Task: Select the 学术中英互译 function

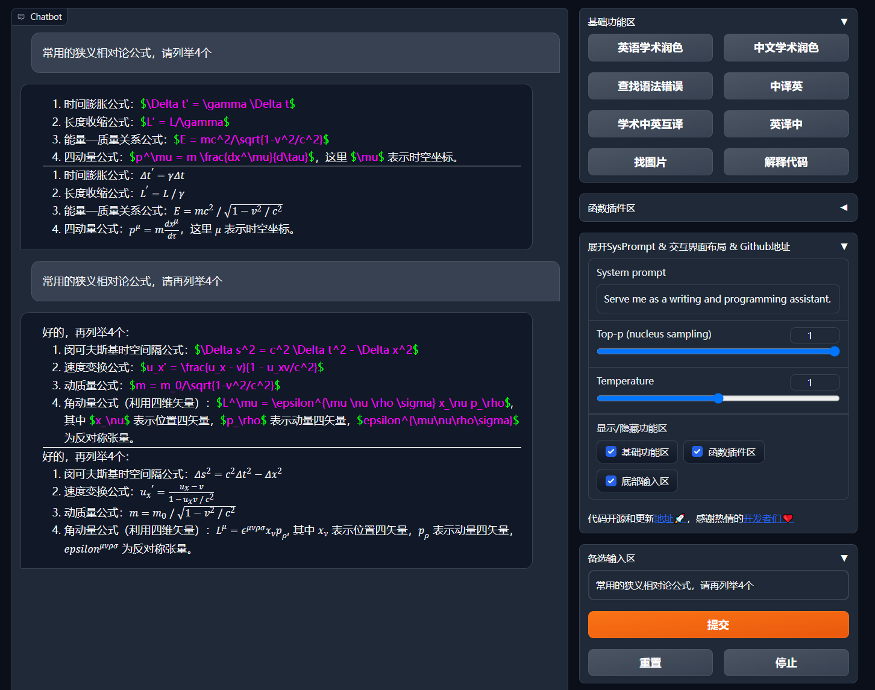Action: [650, 124]
